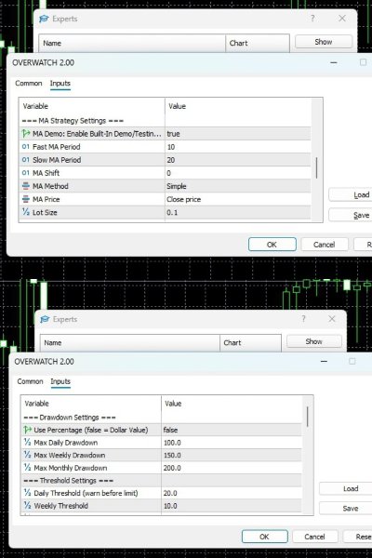The height and width of the screenshot is (558, 372).
Task: Click Load button in upper OVERWATCH dialog
Action: [351, 194]
